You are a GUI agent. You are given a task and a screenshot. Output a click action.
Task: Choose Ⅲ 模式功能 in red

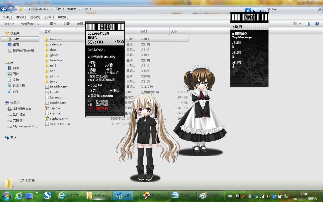[x=98, y=108]
